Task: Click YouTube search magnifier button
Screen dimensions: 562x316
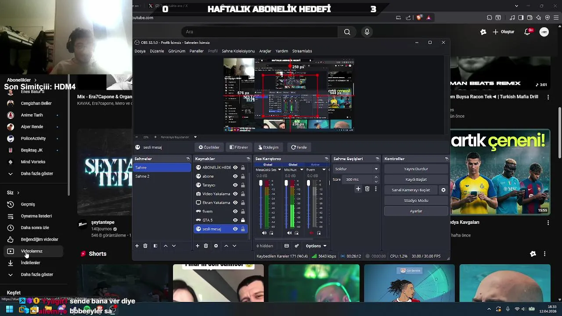Action: coord(347,32)
